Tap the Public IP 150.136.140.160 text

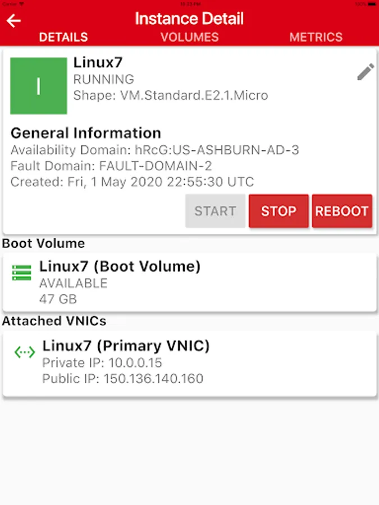(122, 379)
